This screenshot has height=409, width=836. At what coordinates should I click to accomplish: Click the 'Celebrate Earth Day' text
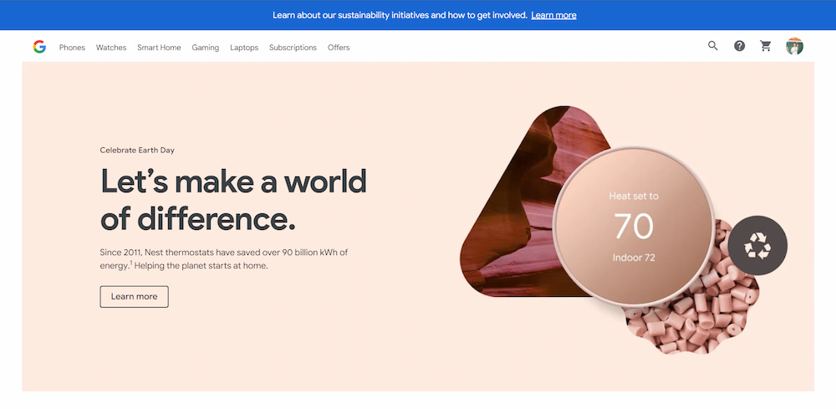[137, 151]
